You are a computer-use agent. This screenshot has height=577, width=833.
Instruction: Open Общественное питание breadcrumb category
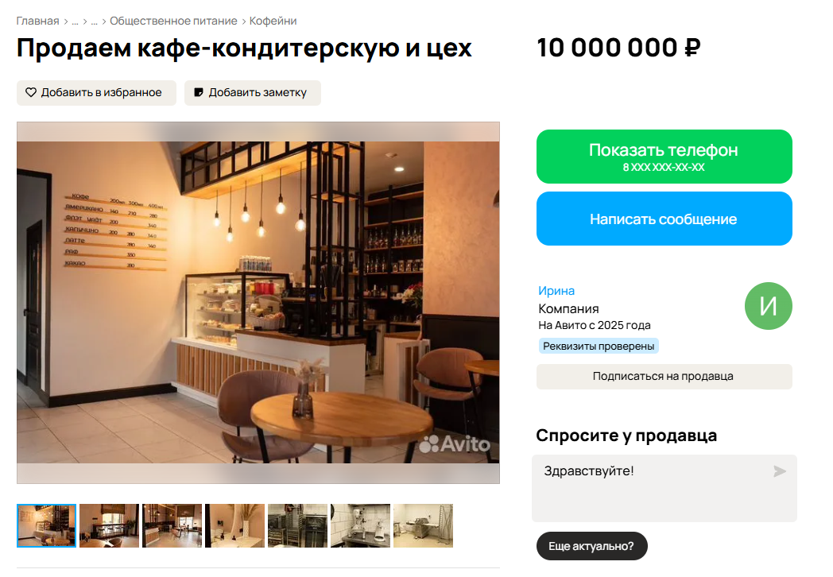[x=173, y=21]
